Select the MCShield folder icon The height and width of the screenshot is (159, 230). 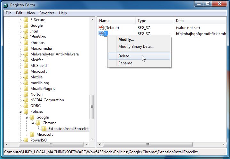pos(26,66)
